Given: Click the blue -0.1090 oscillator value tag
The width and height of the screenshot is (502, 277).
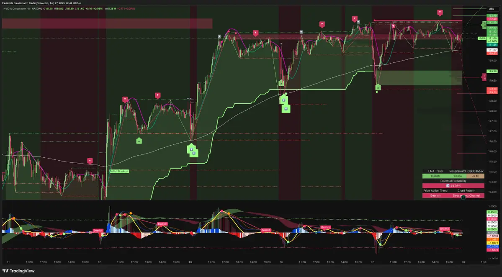Looking at the screenshot, I should click(x=492, y=246).
